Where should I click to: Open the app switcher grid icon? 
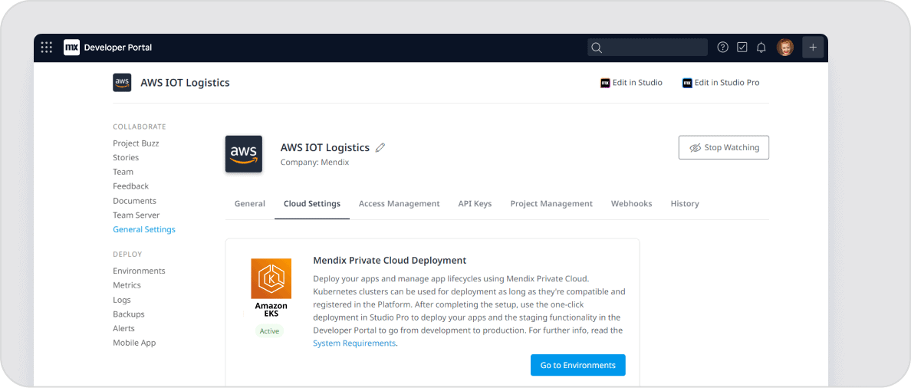pyautogui.click(x=47, y=48)
